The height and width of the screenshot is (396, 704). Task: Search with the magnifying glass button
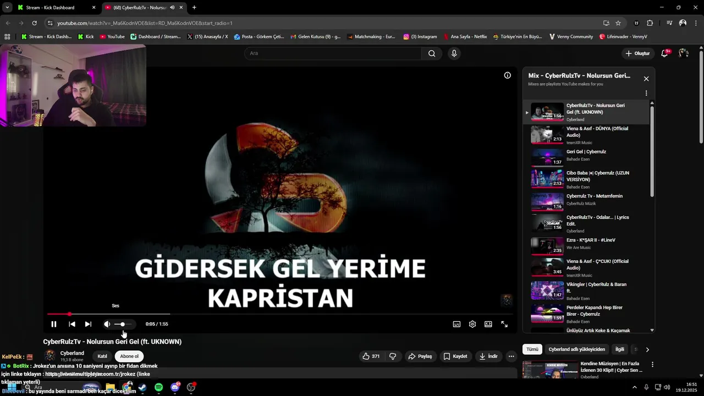click(432, 53)
